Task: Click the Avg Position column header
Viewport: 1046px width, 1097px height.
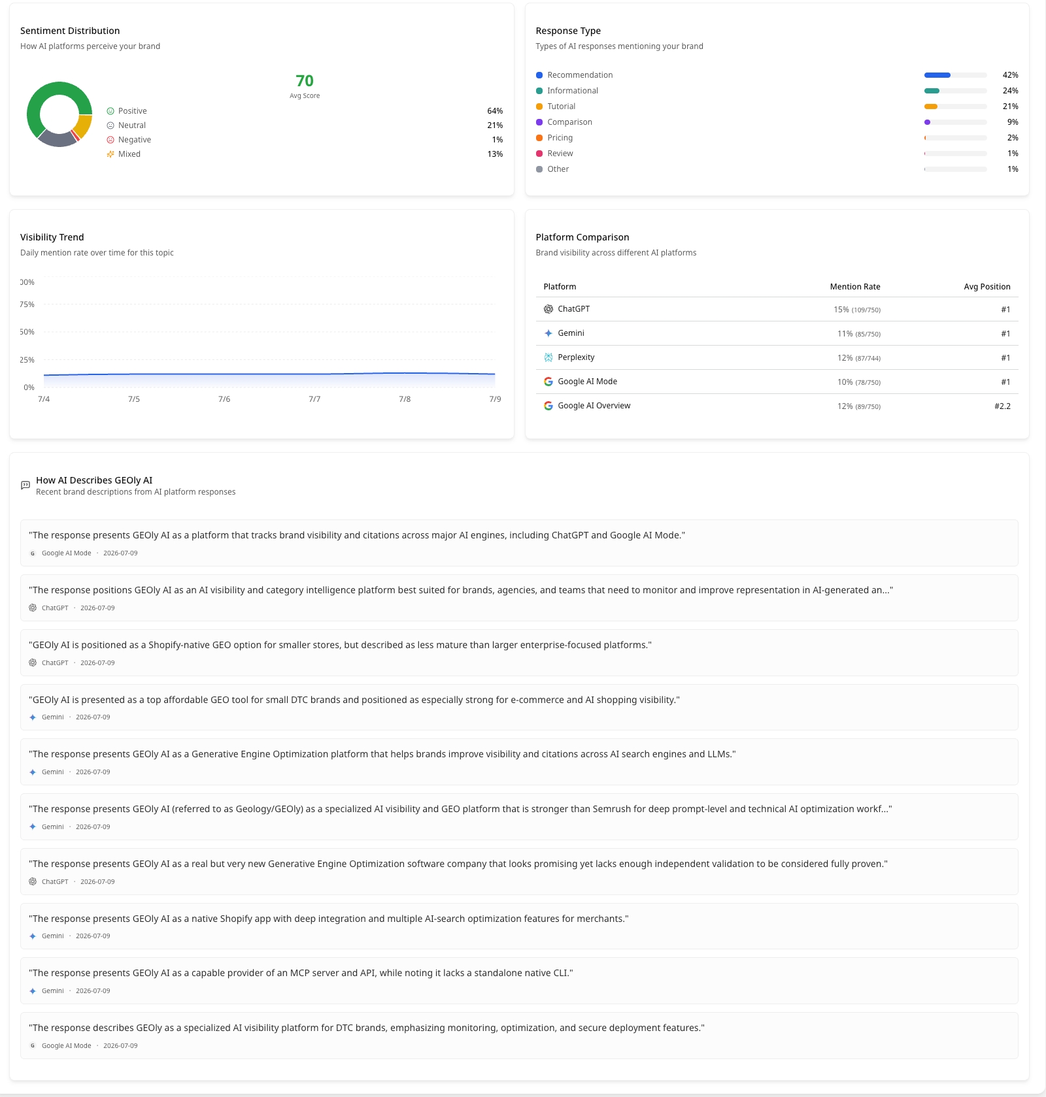Action: pyautogui.click(x=987, y=287)
